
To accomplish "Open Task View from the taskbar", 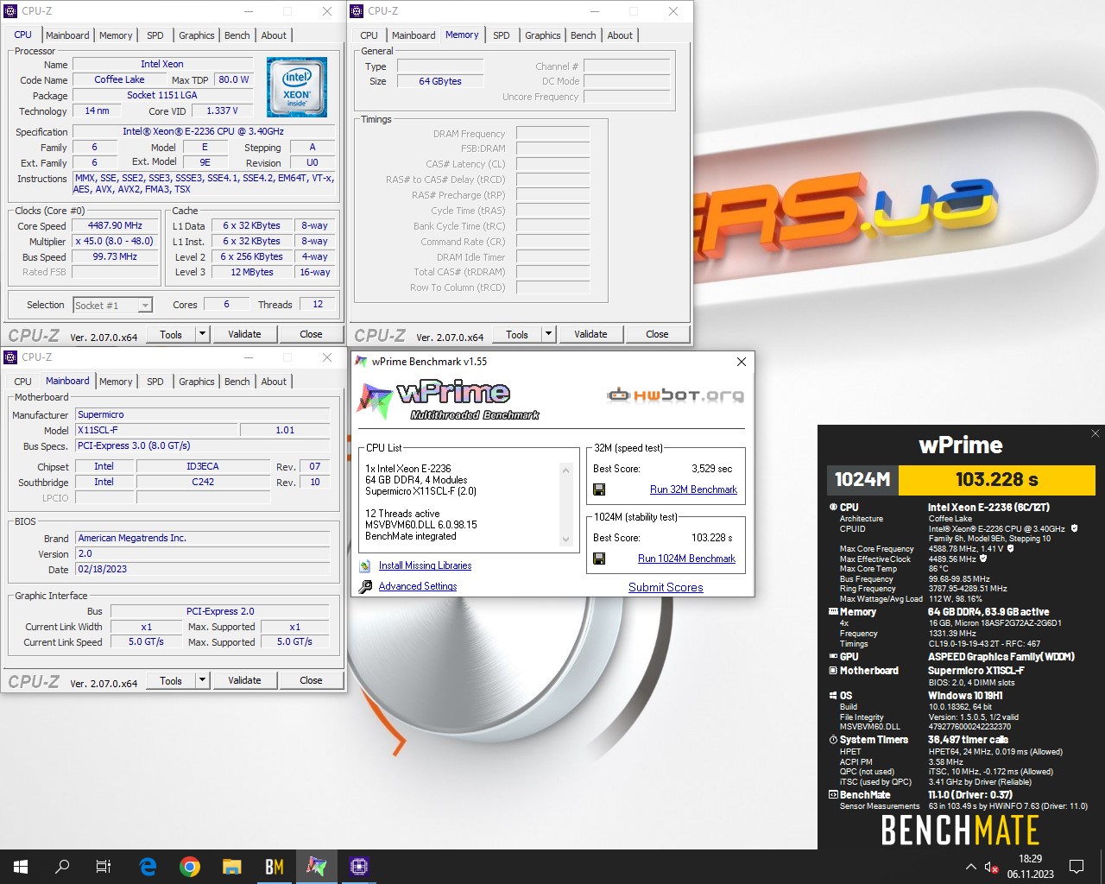I will pyautogui.click(x=104, y=867).
